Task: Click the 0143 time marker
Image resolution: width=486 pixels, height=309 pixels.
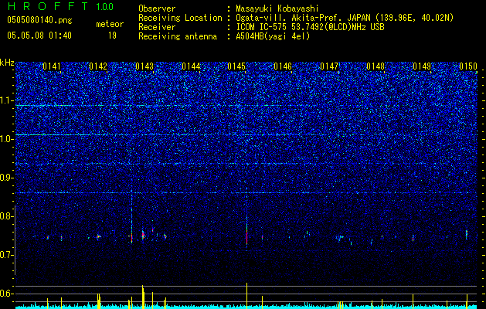Action: [144, 66]
